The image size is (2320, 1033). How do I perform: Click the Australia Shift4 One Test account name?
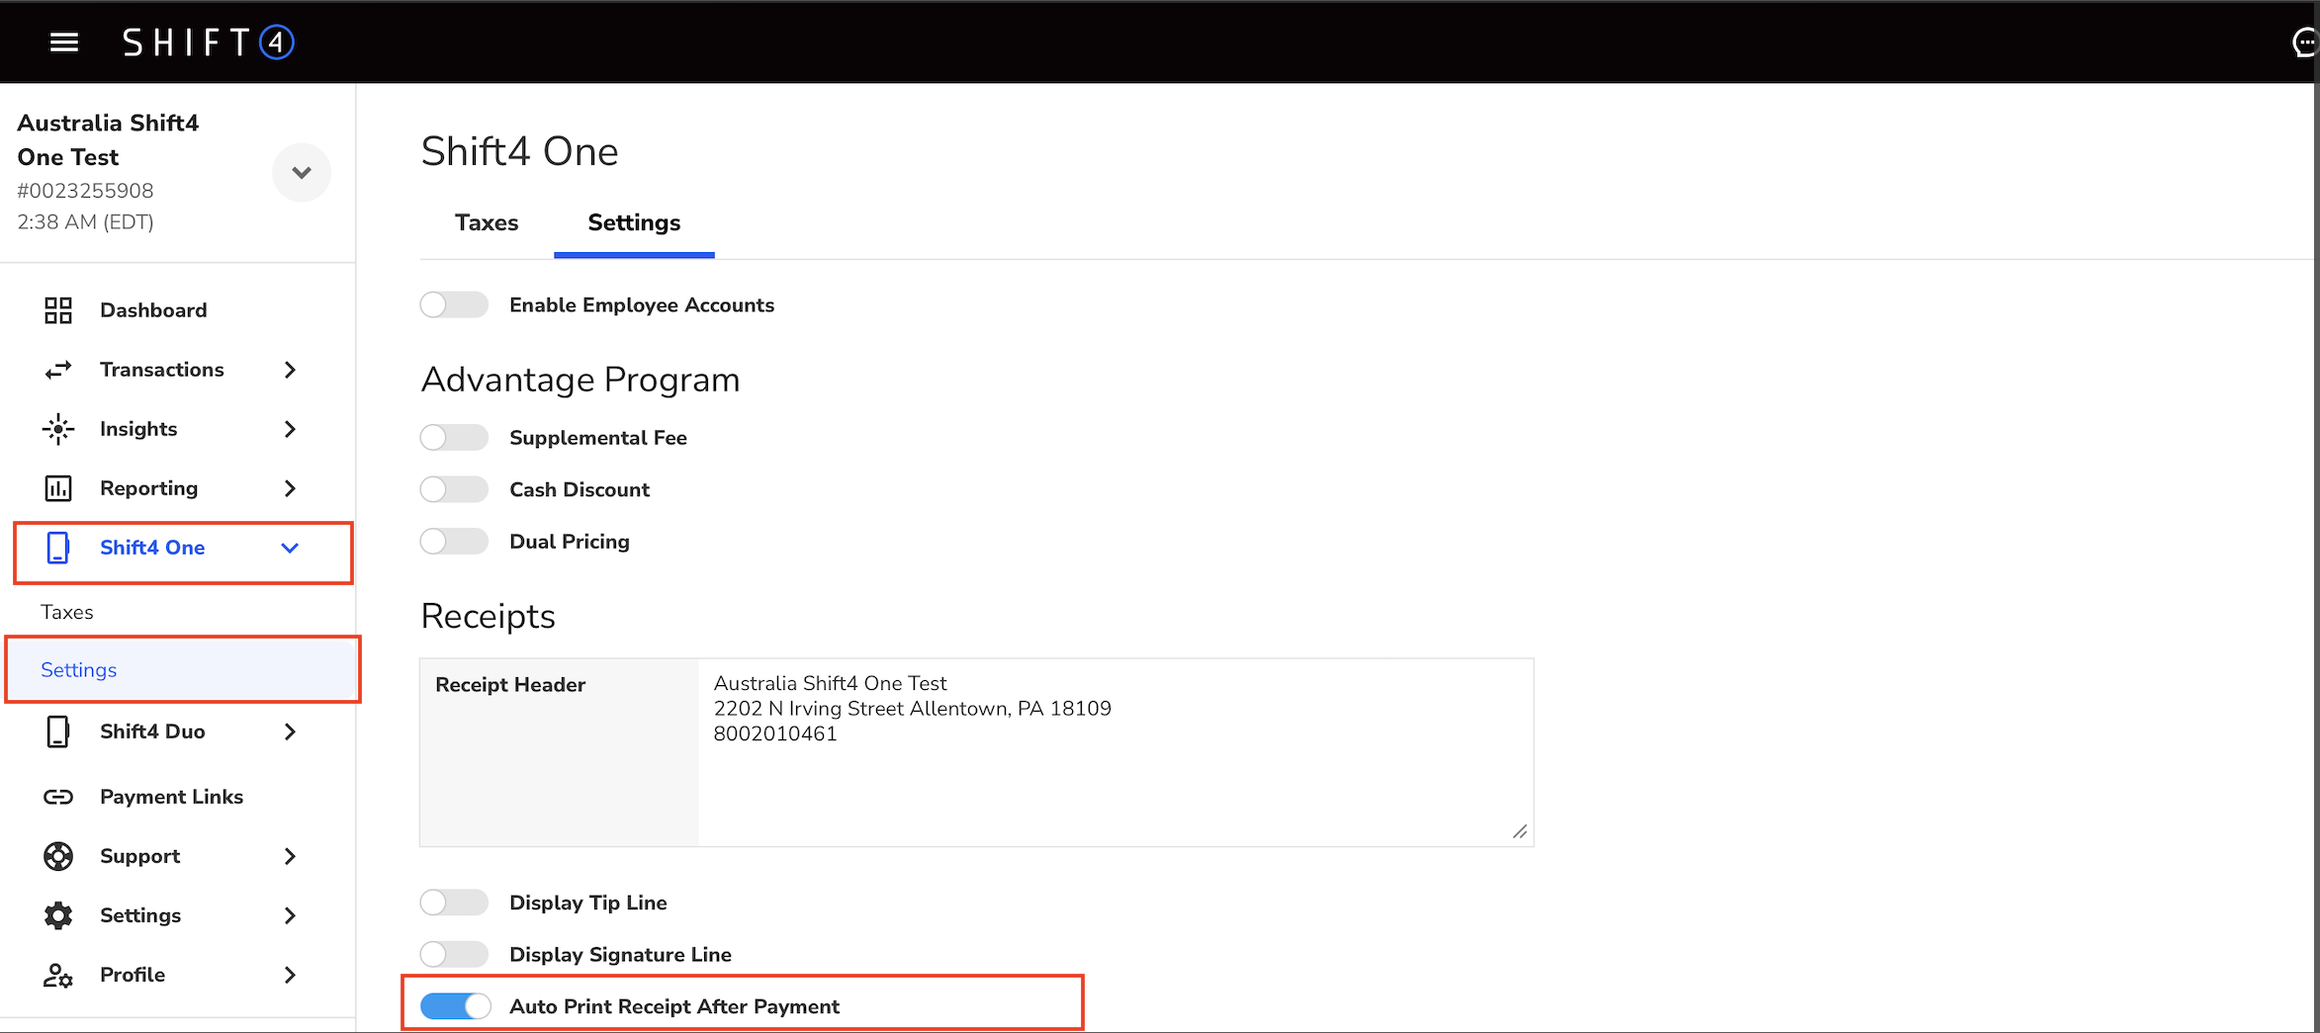tap(108, 140)
